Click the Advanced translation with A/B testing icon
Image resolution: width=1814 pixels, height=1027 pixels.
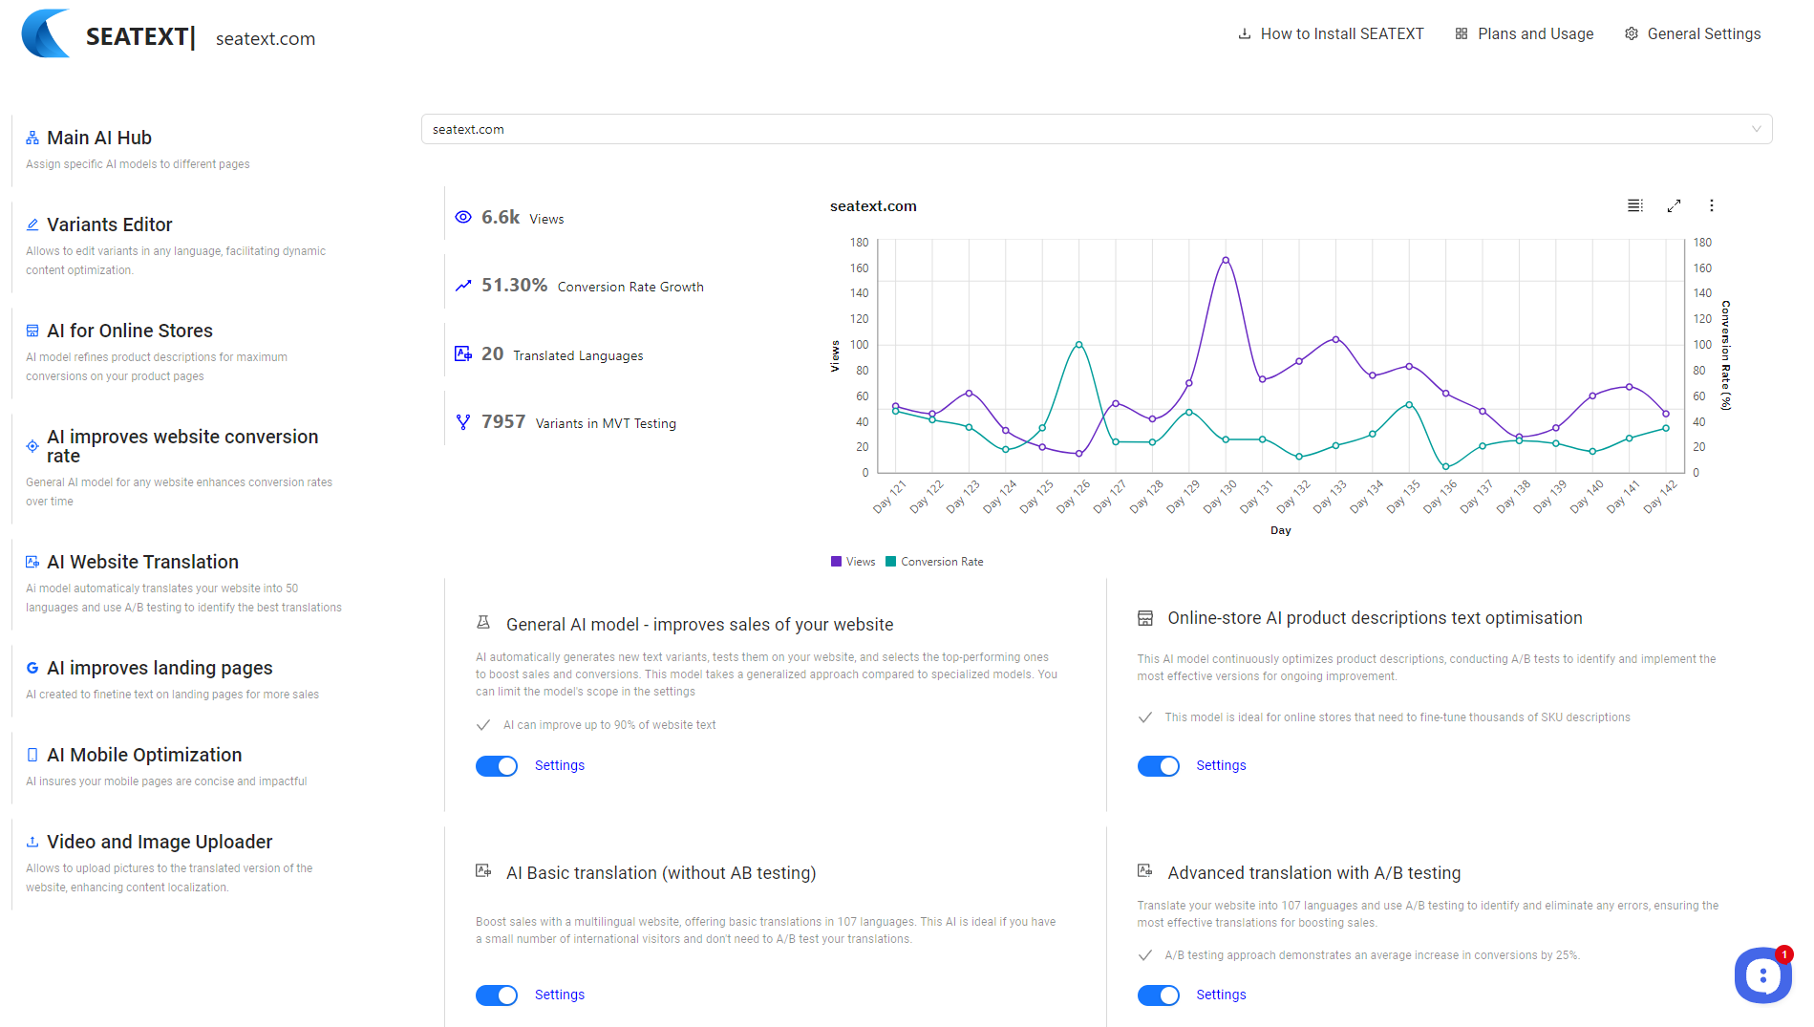click(x=1145, y=871)
